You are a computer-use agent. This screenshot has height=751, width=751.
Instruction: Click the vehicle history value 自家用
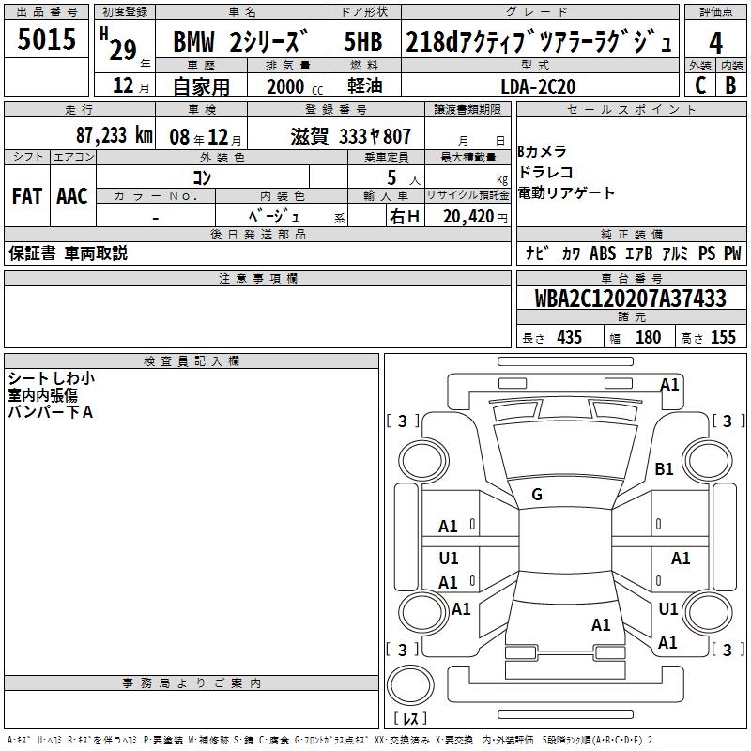pos(201,86)
